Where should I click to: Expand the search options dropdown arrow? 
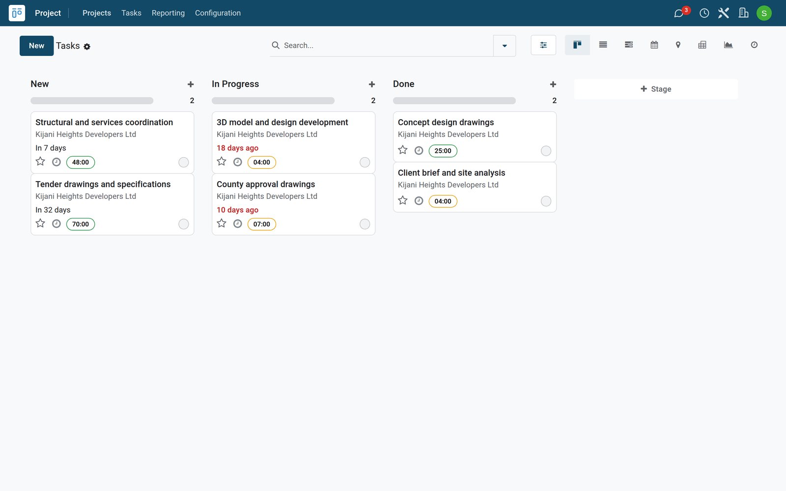point(505,46)
